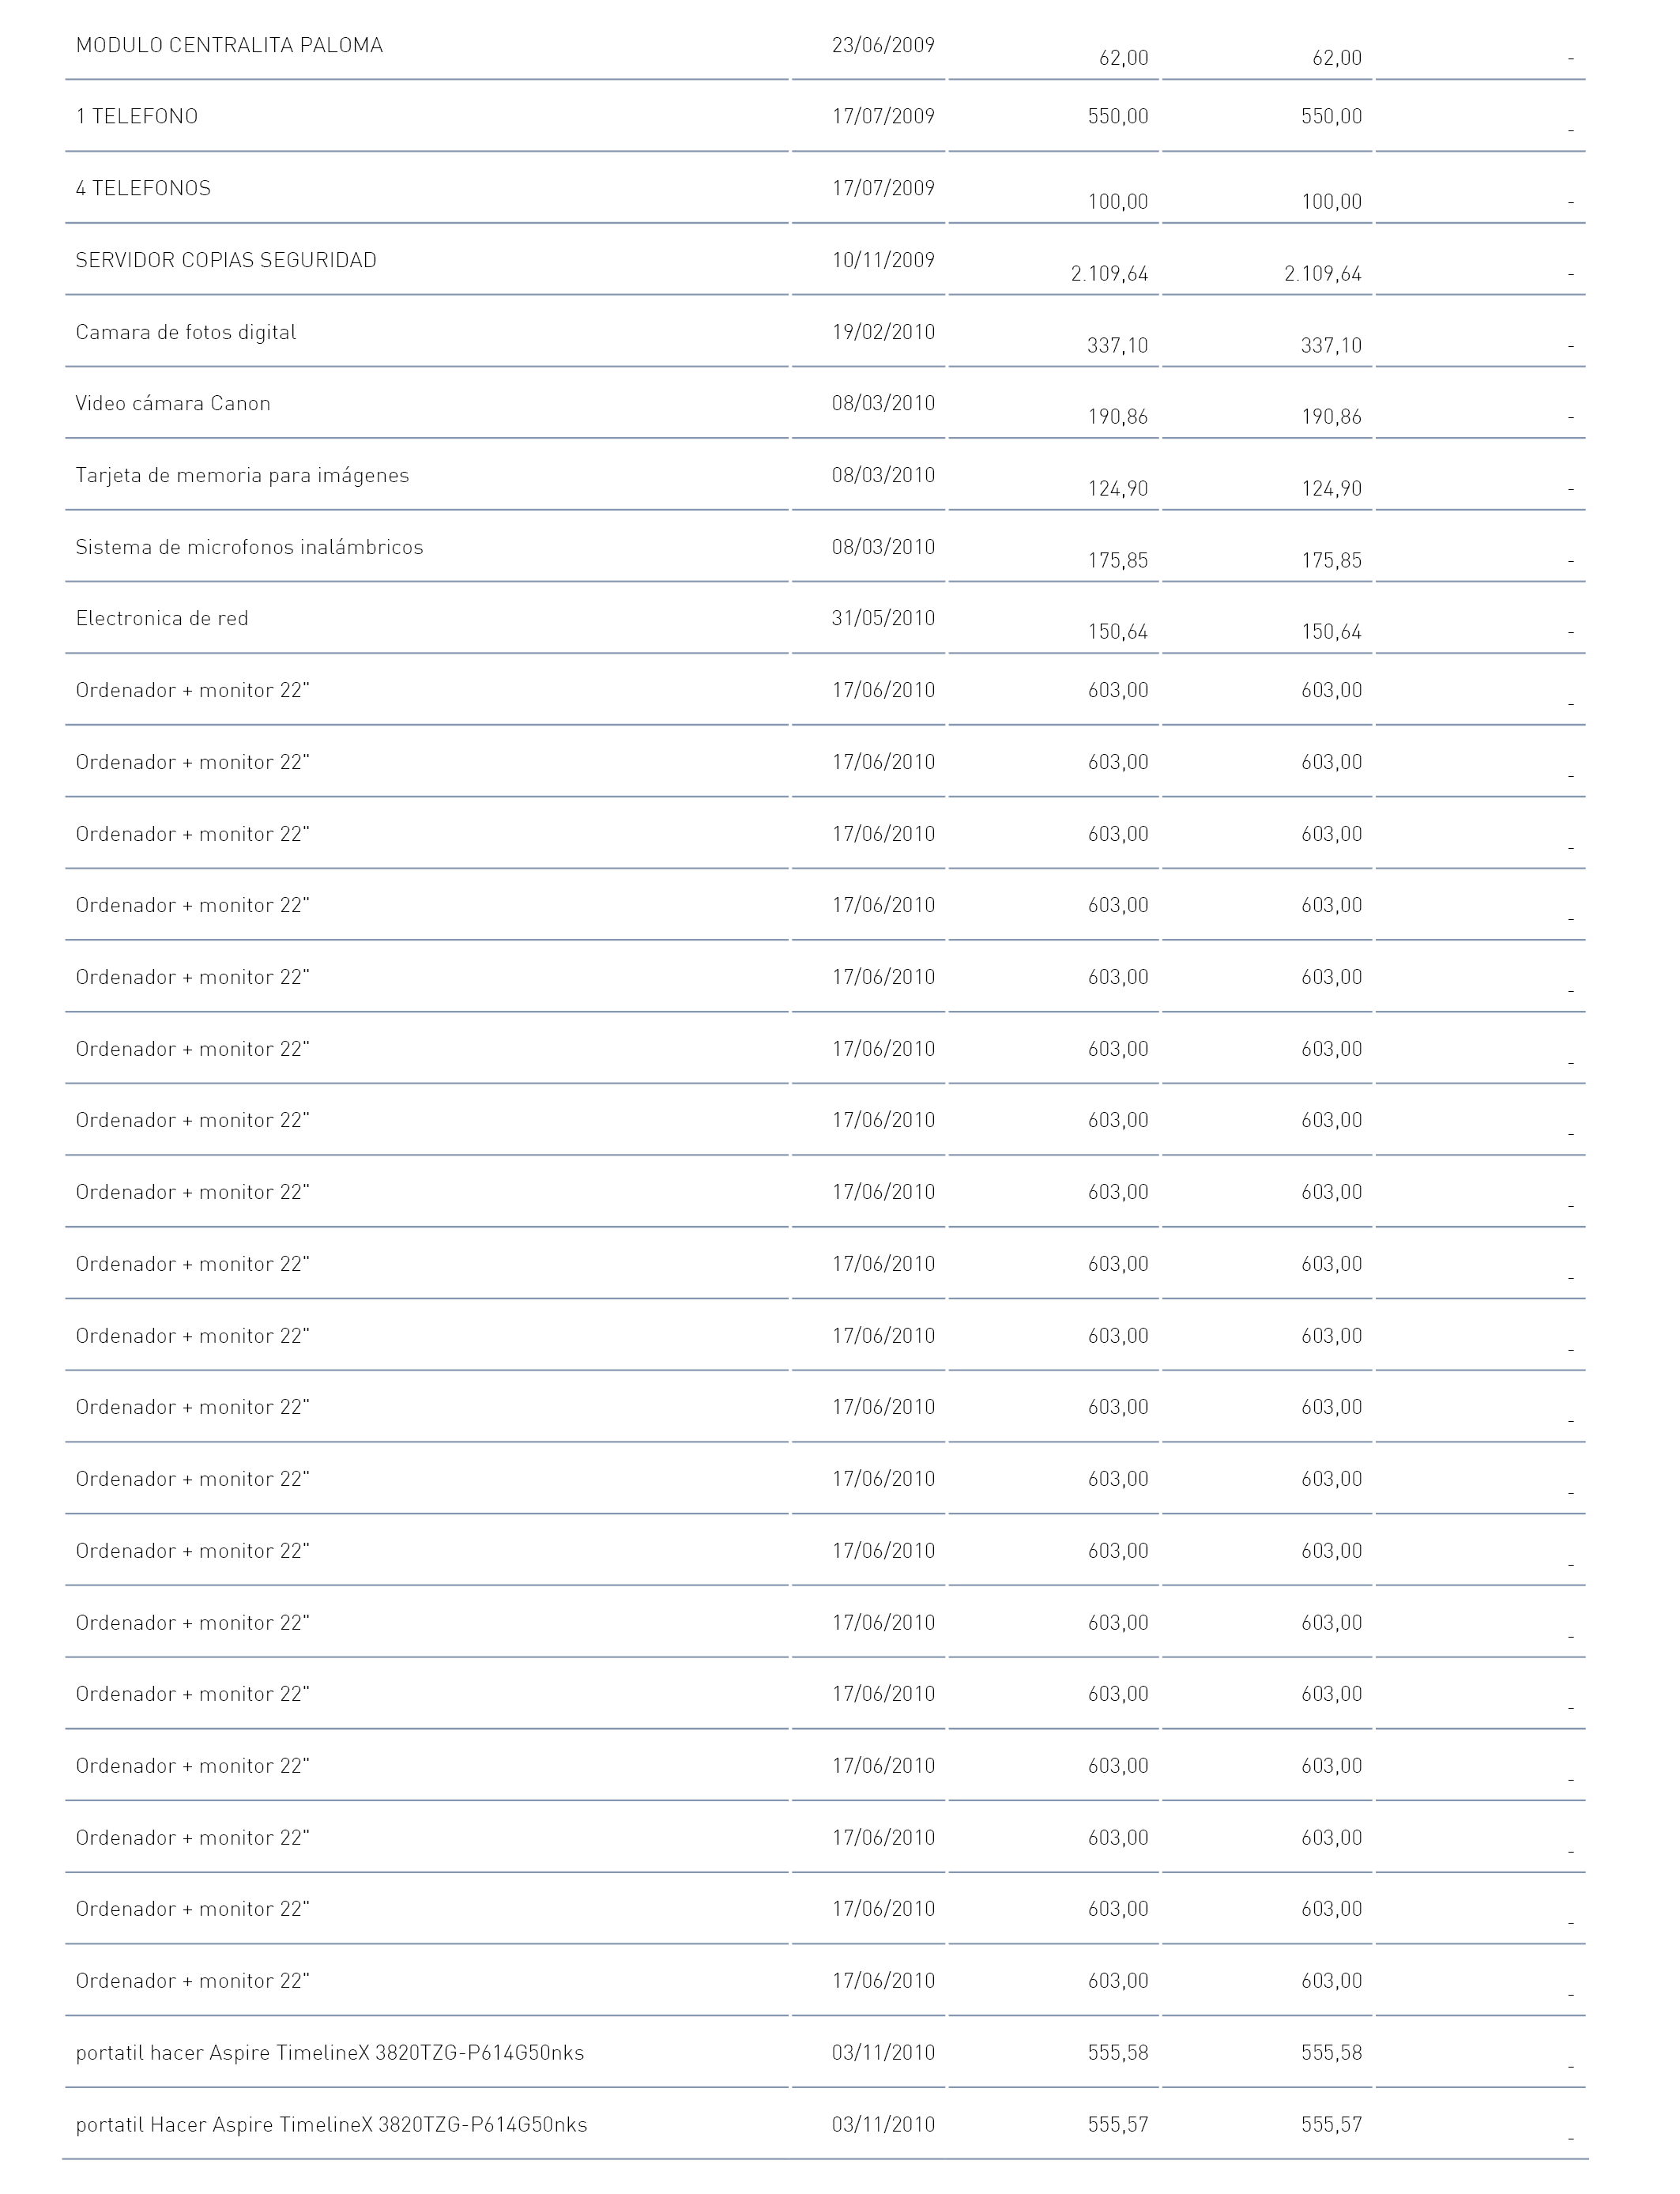Select the 555,57 amount in last row

1118,2125
